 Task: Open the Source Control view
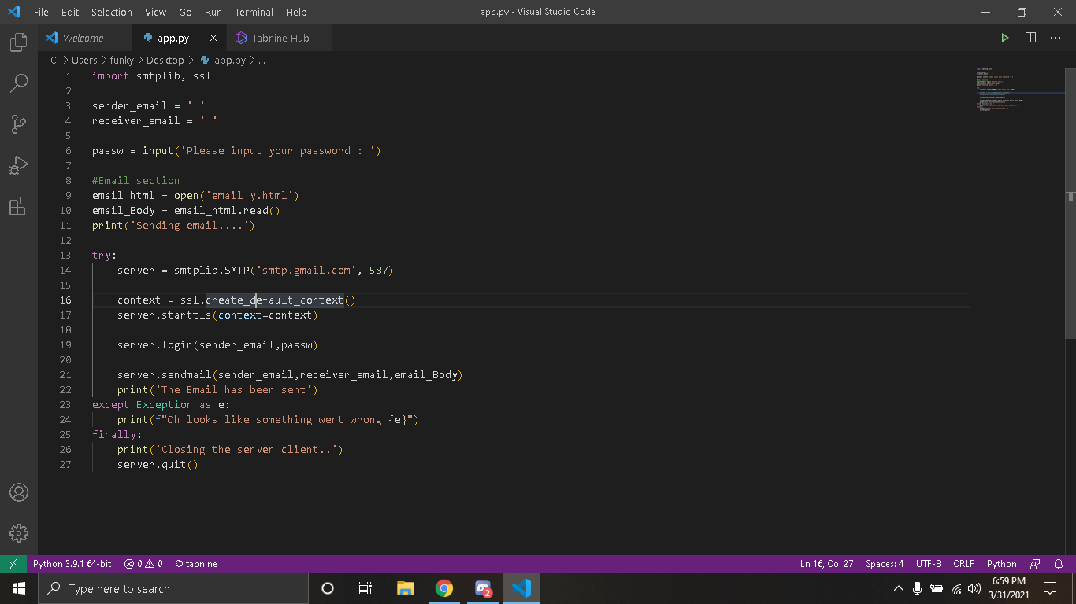pyautogui.click(x=19, y=123)
